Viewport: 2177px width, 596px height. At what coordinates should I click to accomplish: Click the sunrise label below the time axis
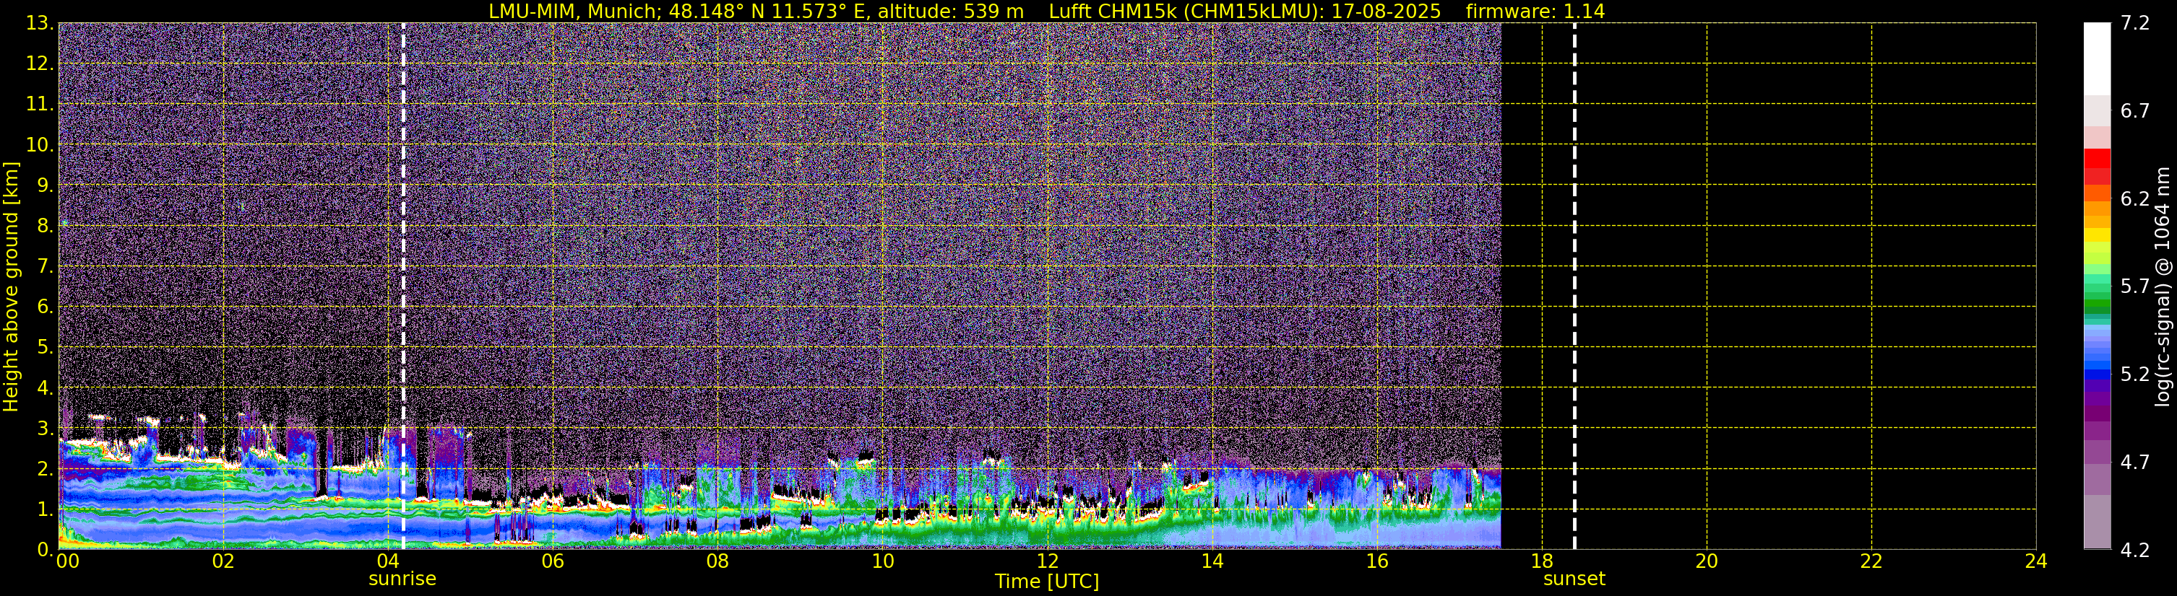click(402, 579)
